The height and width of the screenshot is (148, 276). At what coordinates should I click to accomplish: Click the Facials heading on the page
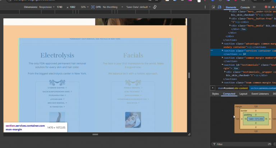pos(133,55)
